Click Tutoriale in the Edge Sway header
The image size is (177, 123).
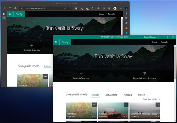[111, 14]
